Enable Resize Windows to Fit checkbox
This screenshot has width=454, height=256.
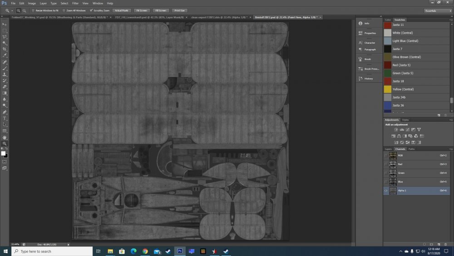pyautogui.click(x=33, y=10)
